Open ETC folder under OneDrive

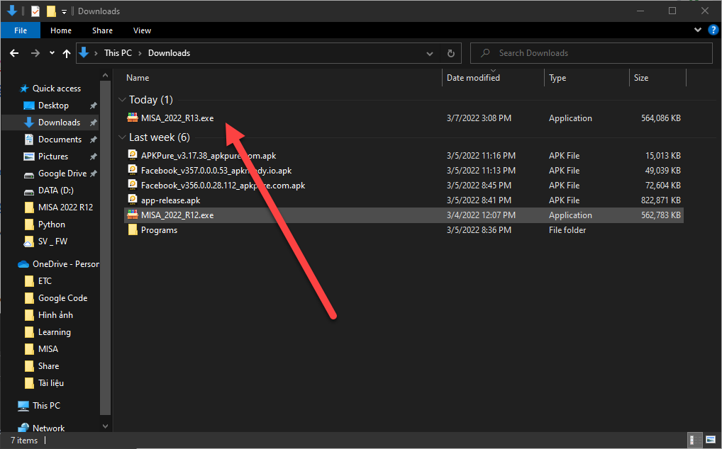(38, 280)
